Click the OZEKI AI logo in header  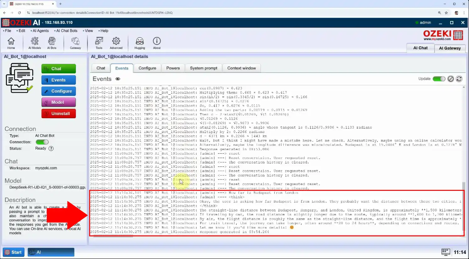[x=21, y=23]
